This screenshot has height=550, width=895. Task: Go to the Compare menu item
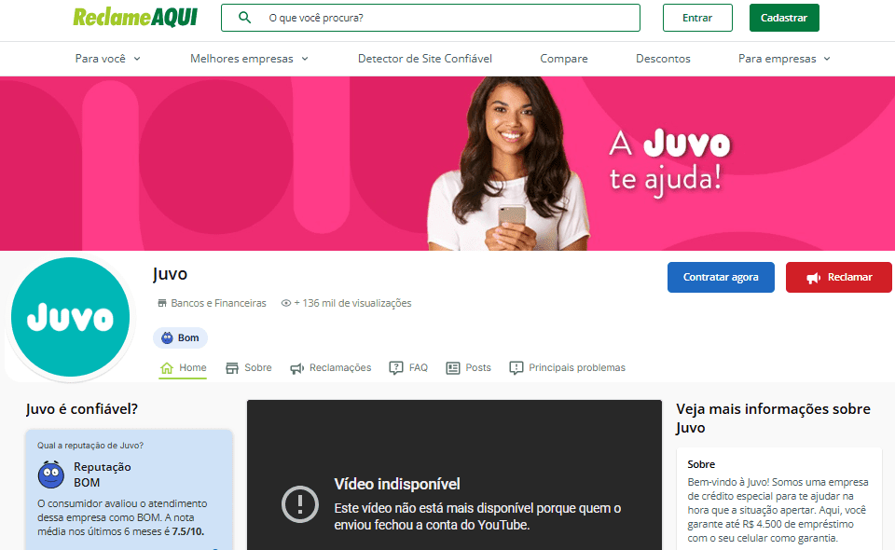[x=564, y=59]
